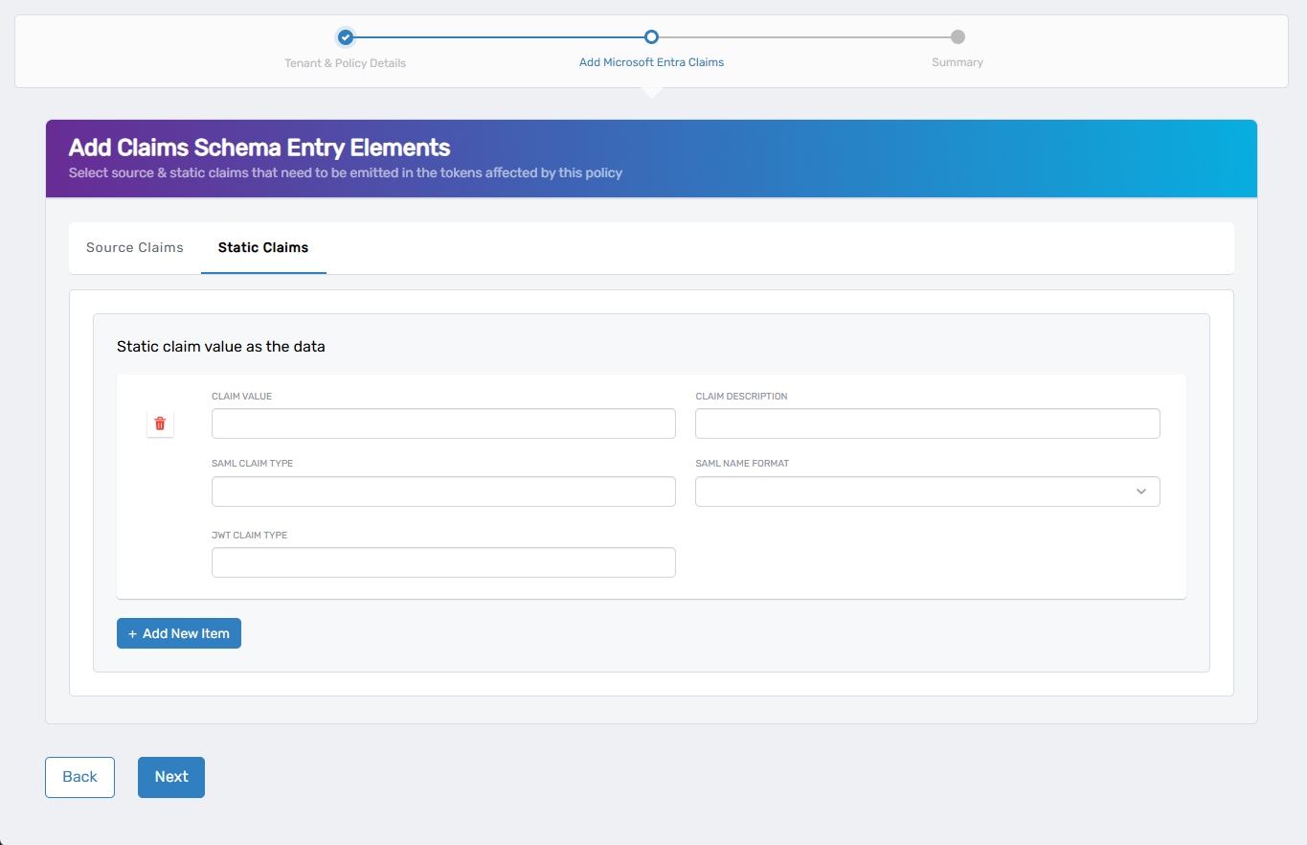Select the Static Claims tab
The width and height of the screenshot is (1307, 845).
[263, 248]
